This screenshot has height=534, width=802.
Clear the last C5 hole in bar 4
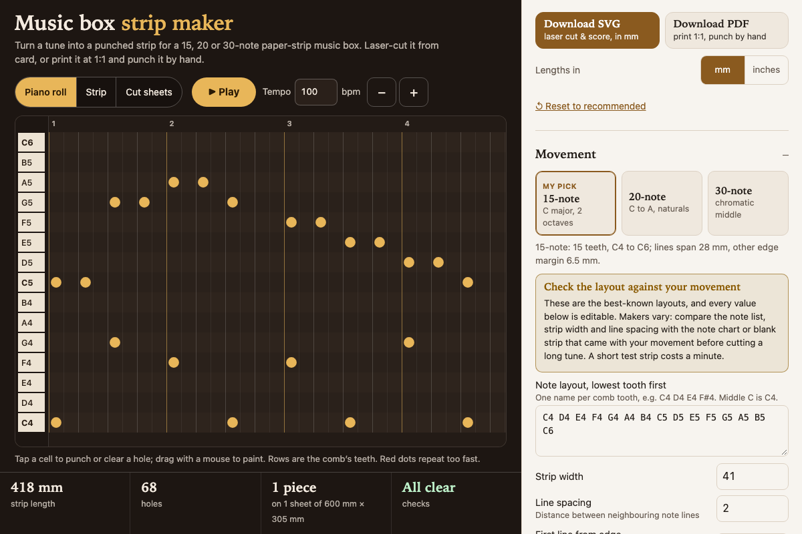tap(468, 282)
